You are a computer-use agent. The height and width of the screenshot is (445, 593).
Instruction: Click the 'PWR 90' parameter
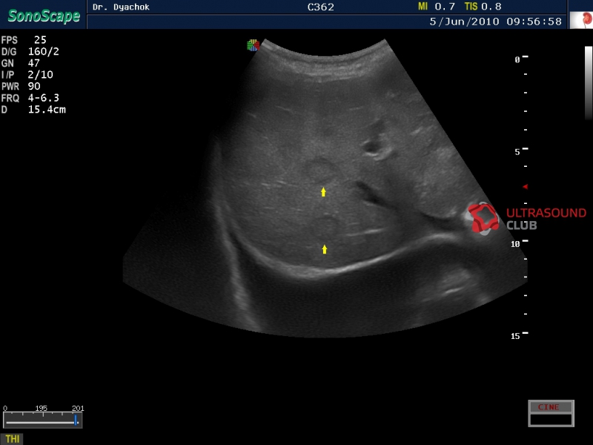tap(21, 86)
